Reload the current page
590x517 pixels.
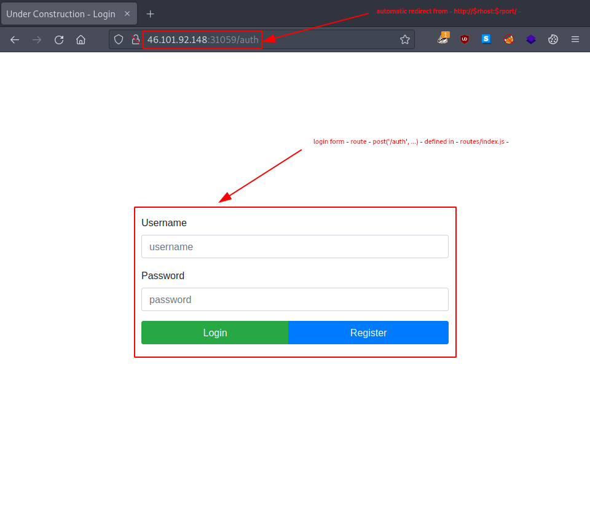(x=58, y=39)
